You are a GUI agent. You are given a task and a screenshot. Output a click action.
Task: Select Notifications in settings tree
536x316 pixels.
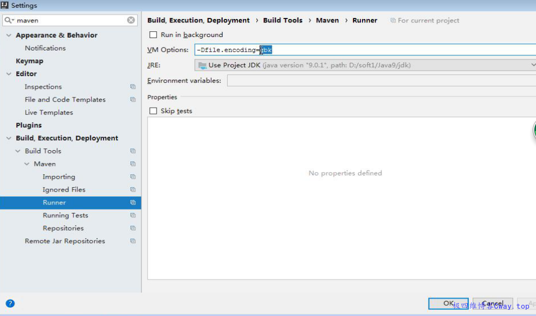(45, 48)
